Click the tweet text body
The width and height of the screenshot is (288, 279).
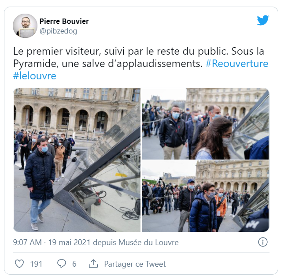tap(140, 63)
